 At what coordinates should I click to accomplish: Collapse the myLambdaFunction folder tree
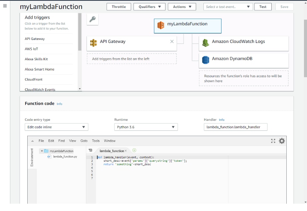[x=42, y=151]
